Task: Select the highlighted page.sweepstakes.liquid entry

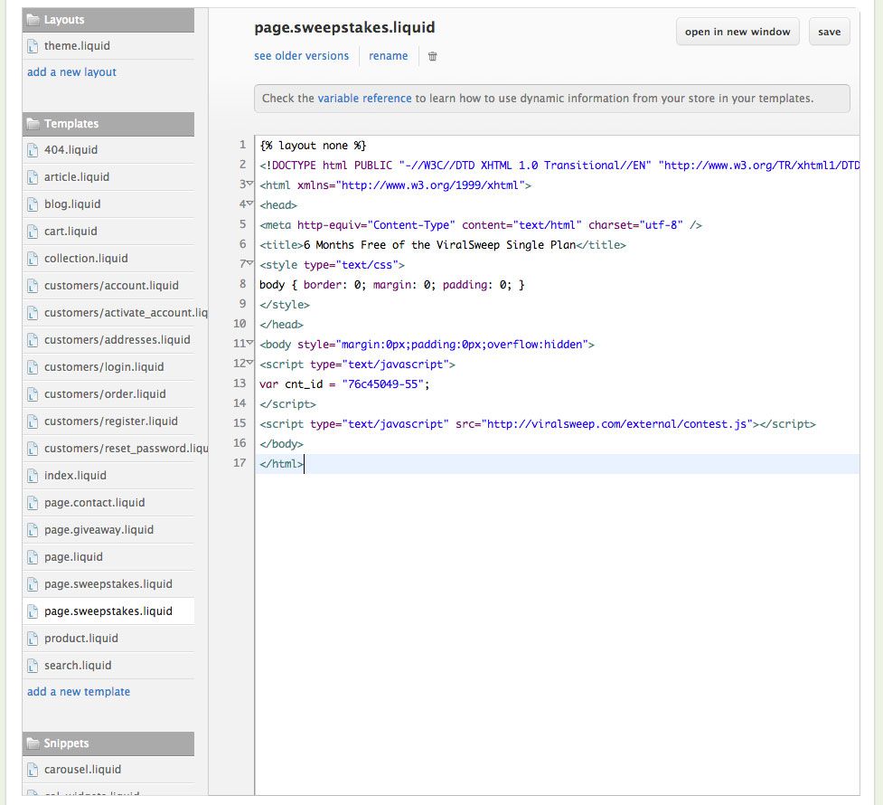Action: coord(108,611)
